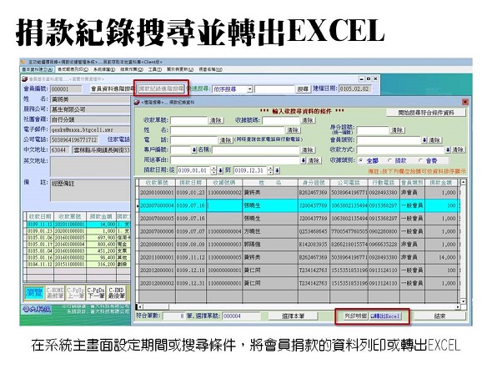
Task: Click the 備註 memo field 經歷備註
Action: click(x=90, y=190)
